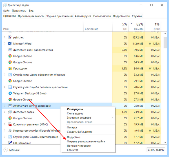Open the Автозагрузка tab
169x157 pixels.
pyautogui.click(x=83, y=16)
